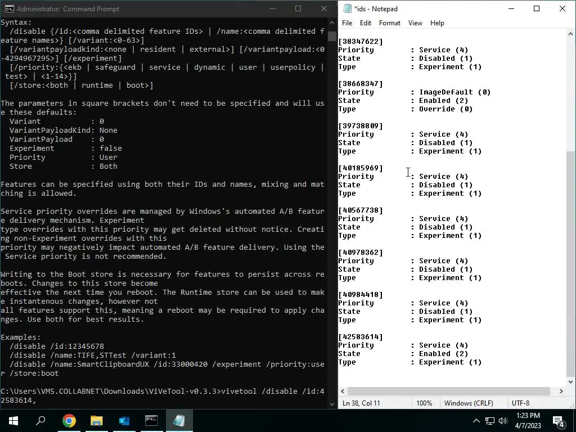Viewport: 576px width, 432px height.
Task: Click Notepad vertical scroll down arrow
Action: (x=570, y=382)
